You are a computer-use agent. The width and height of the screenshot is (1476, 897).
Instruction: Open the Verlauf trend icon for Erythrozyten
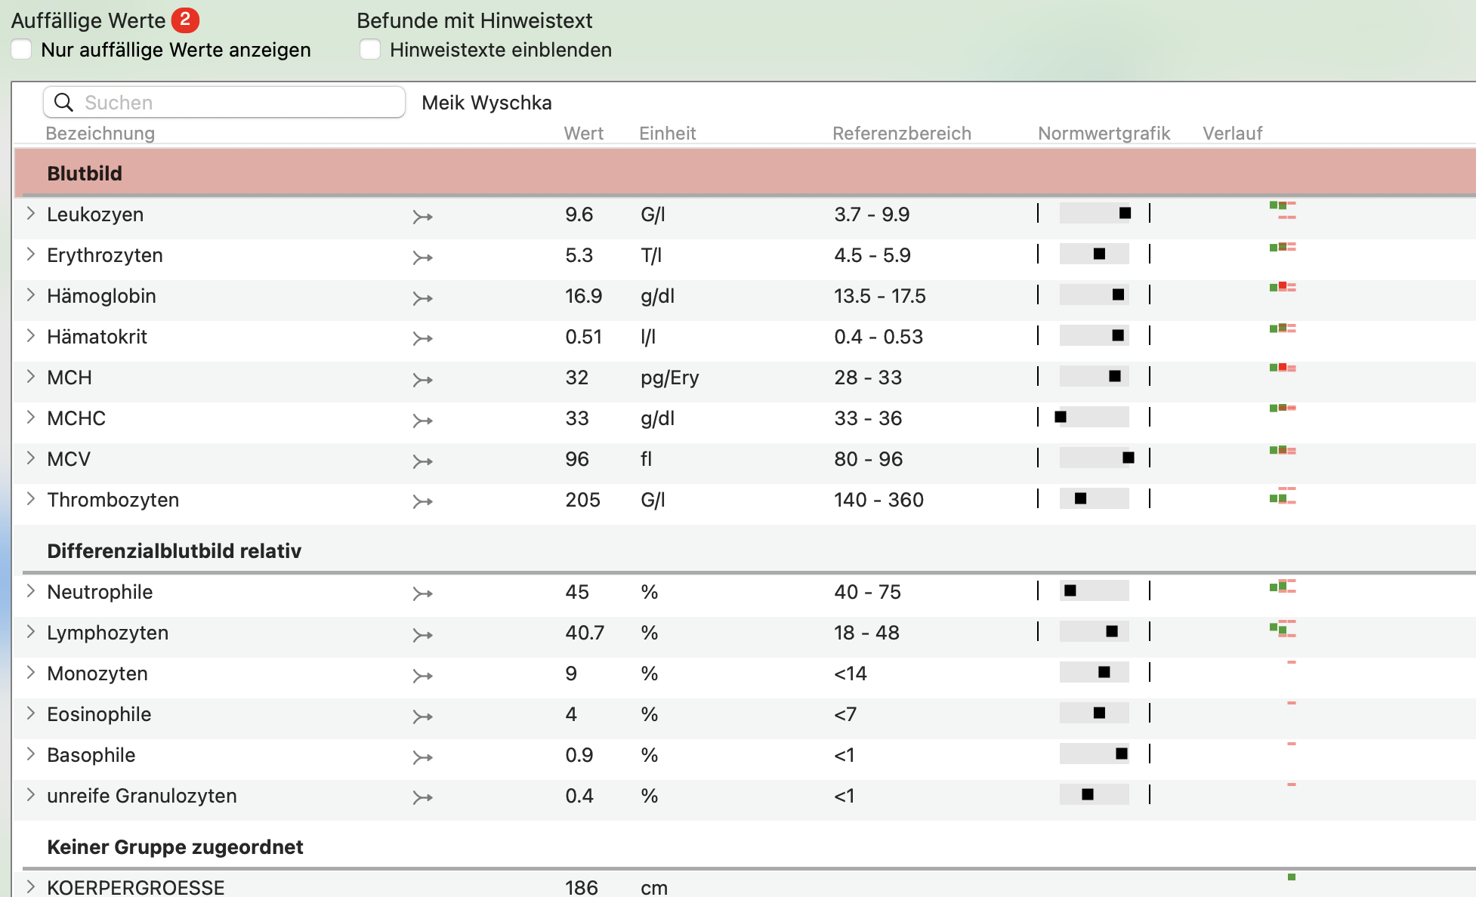tap(1283, 247)
